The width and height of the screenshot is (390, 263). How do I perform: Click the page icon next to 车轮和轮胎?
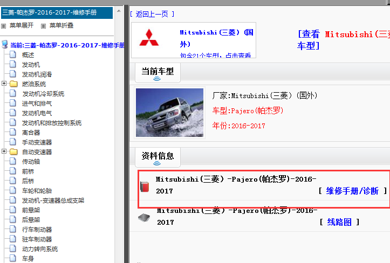(13, 190)
